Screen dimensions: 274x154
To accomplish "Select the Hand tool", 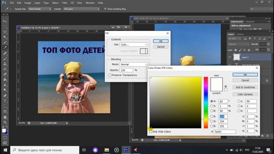I will pyautogui.click(x=5, y=117).
